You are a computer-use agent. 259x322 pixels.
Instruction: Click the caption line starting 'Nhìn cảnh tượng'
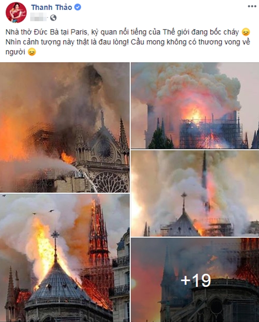[128, 42]
